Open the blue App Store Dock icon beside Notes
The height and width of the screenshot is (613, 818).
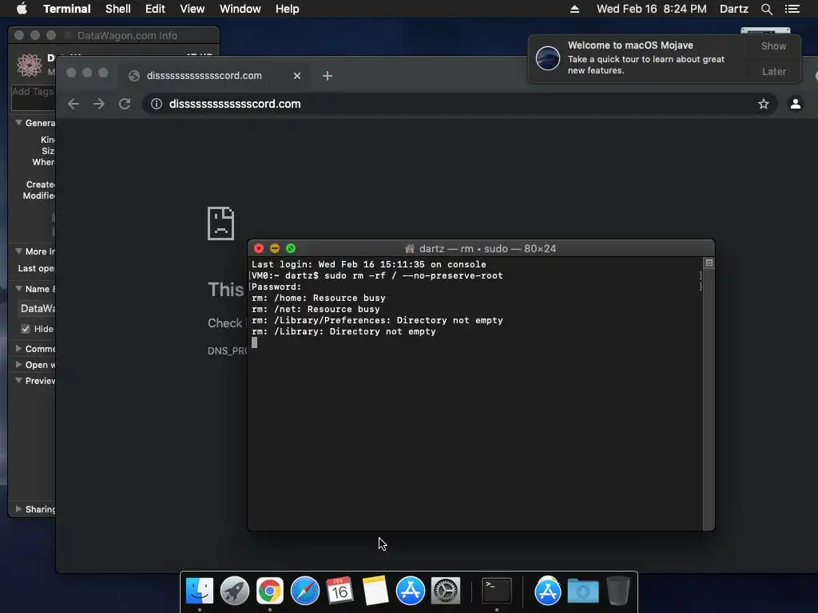coord(411,591)
